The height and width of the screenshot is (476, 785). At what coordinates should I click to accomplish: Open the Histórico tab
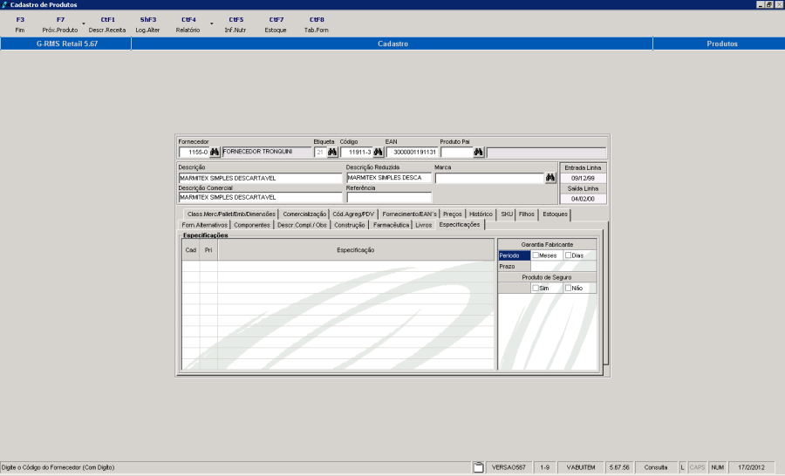click(481, 214)
